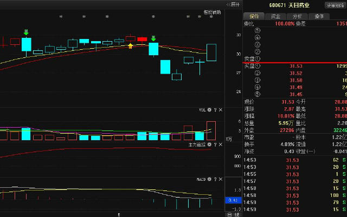
Task: Click the 14:59 trade with volume 79
Action: tap(295, 202)
